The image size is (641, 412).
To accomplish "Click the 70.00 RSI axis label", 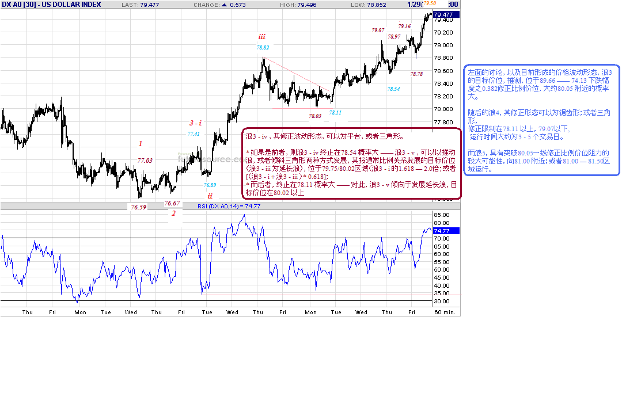I will click(442, 238).
